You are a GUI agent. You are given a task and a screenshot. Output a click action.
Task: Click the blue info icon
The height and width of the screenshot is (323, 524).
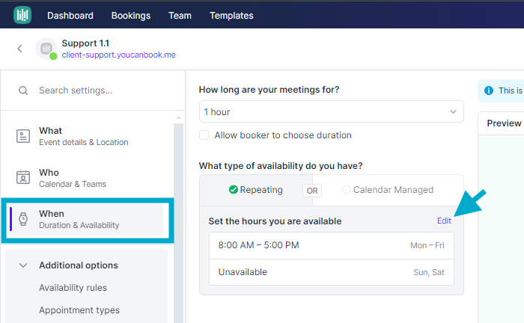489,90
